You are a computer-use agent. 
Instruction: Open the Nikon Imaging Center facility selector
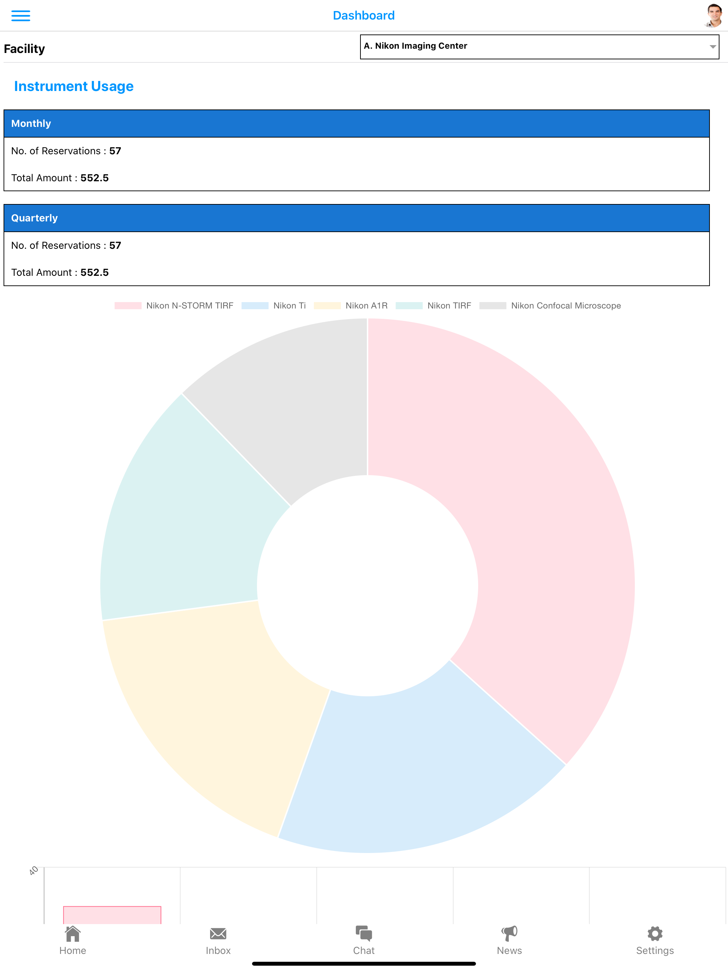539,47
